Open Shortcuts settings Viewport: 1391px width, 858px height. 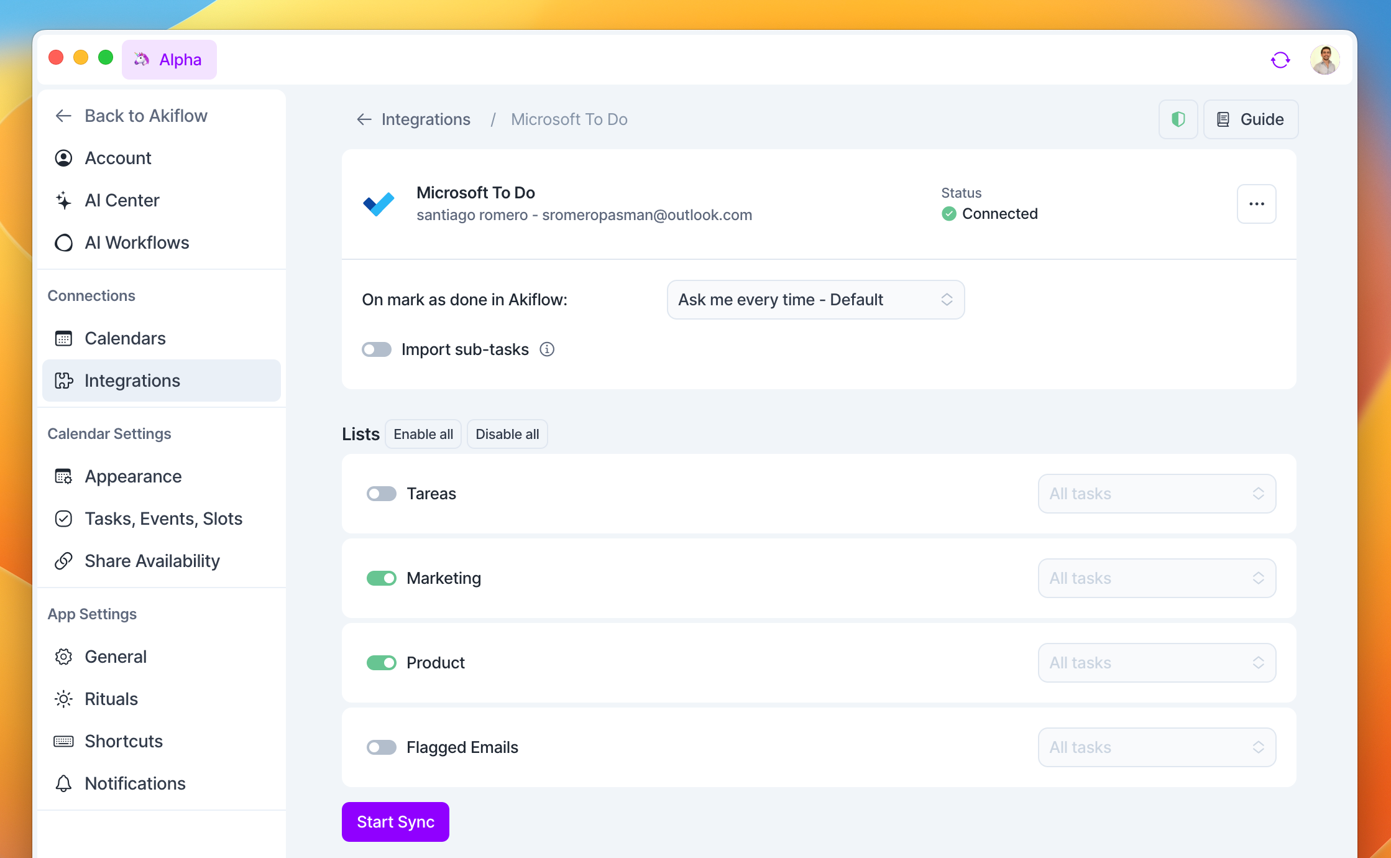pos(162,741)
